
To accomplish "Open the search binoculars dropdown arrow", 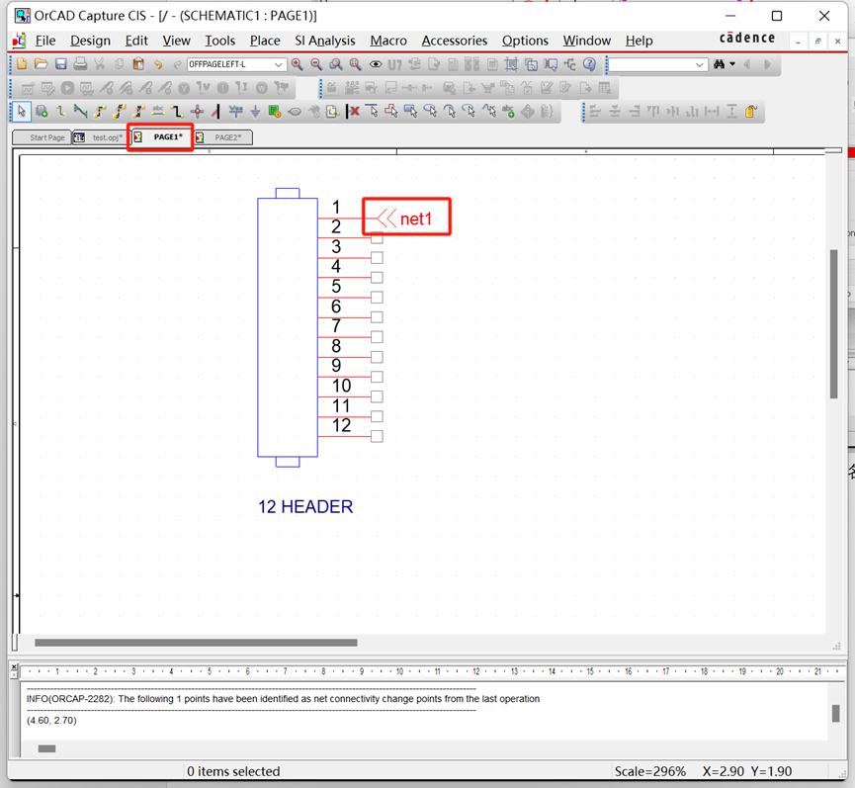I will coord(732,63).
